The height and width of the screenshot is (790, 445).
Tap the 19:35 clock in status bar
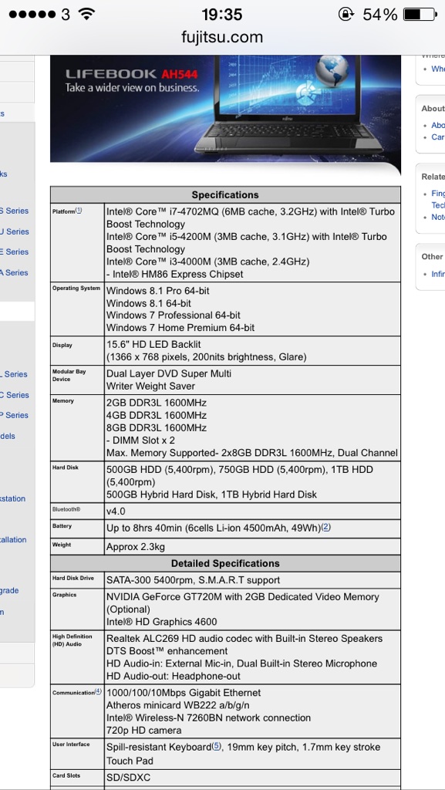click(x=222, y=15)
